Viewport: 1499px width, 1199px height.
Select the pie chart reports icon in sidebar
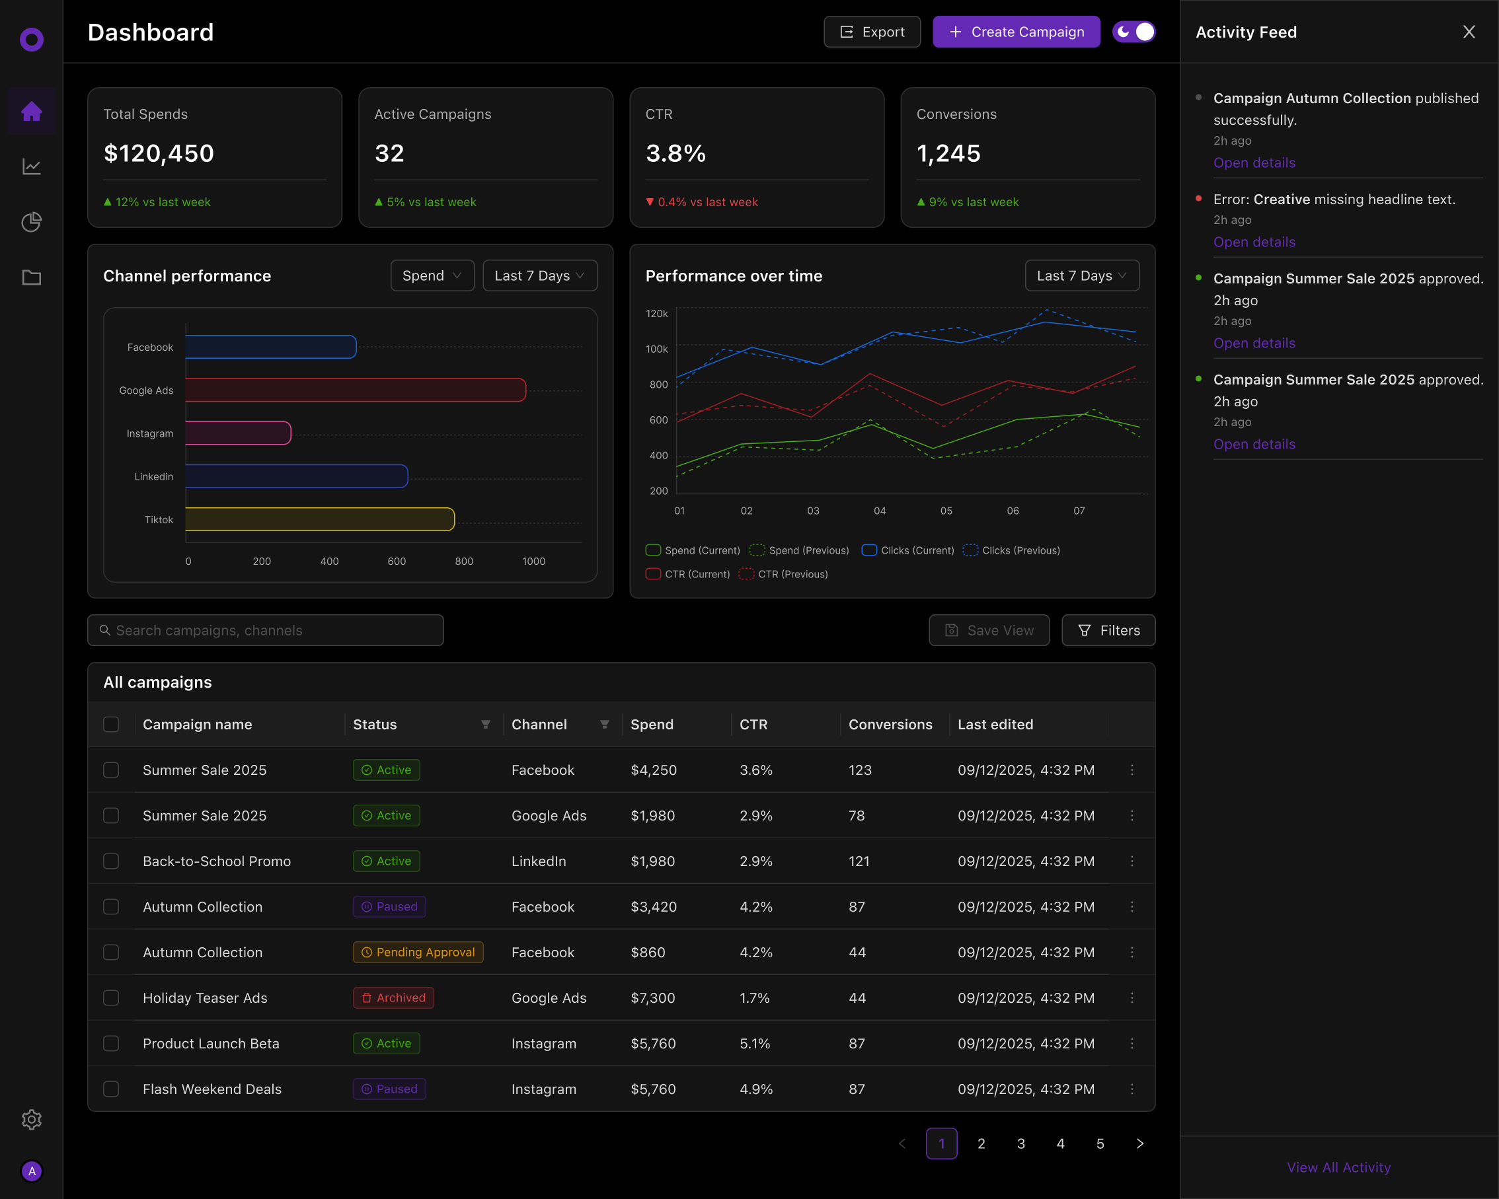click(x=31, y=222)
